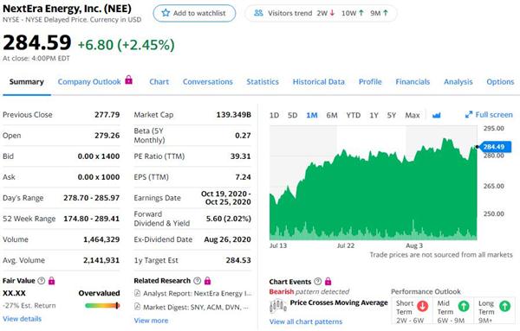Switch to the Historical Data tab

point(318,82)
